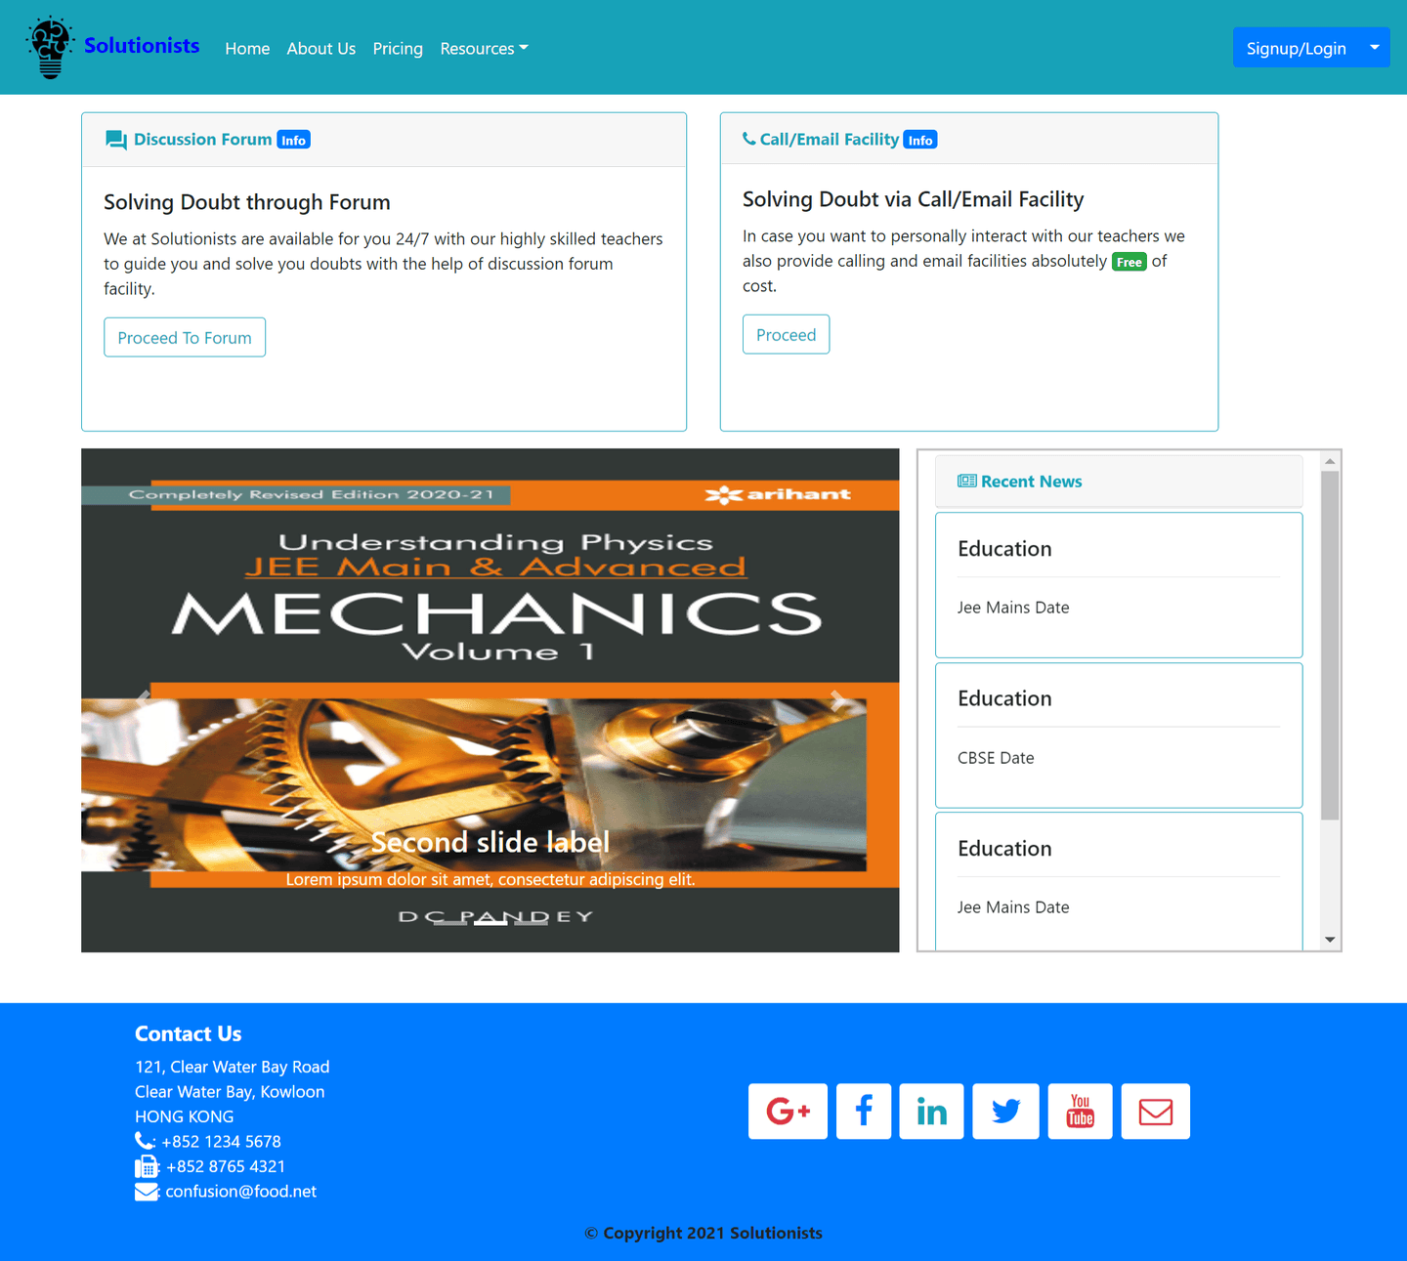The height and width of the screenshot is (1261, 1407).
Task: Click '121, Clear Water Bay Road' address
Action: click(233, 1067)
